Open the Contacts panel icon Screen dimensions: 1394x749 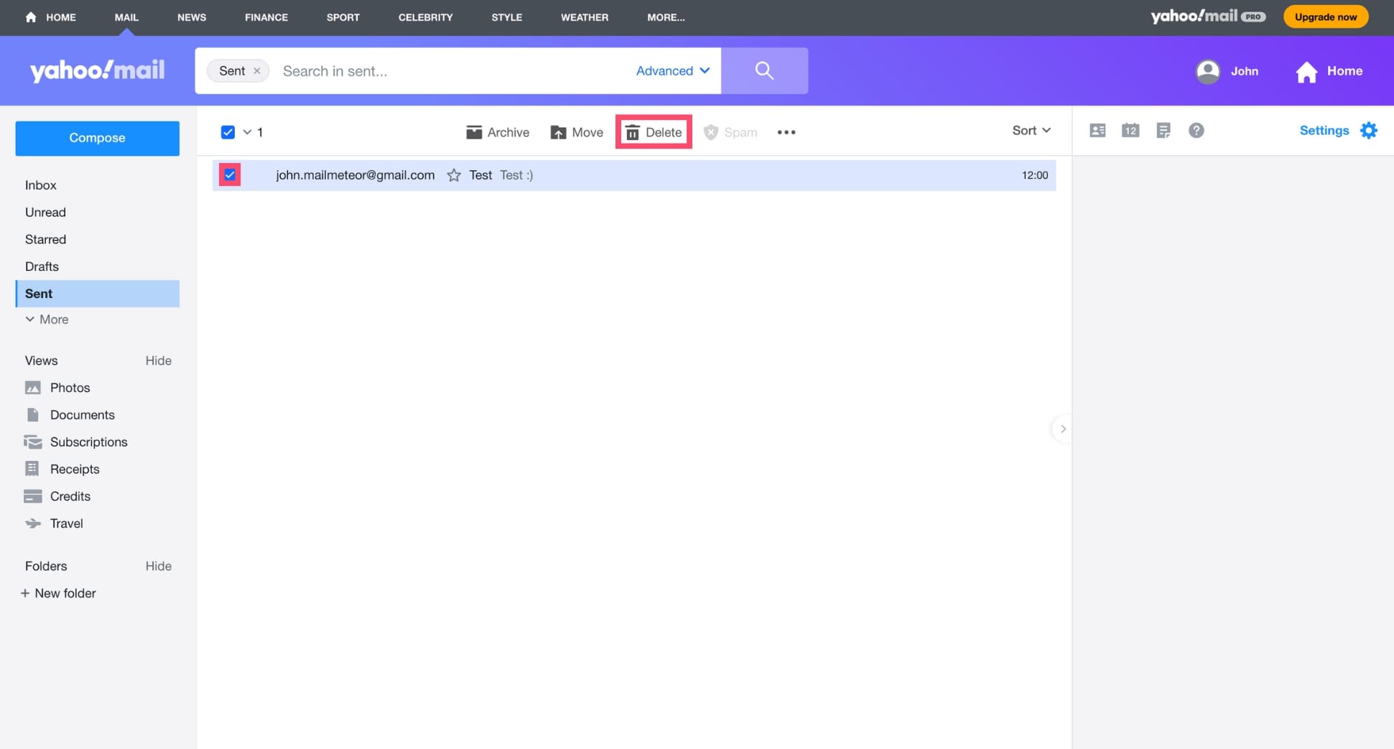pos(1097,131)
